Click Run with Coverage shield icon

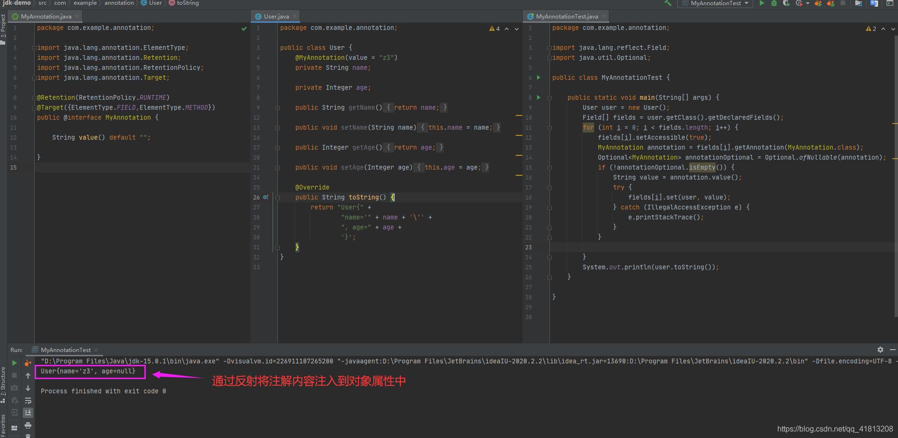786,3
